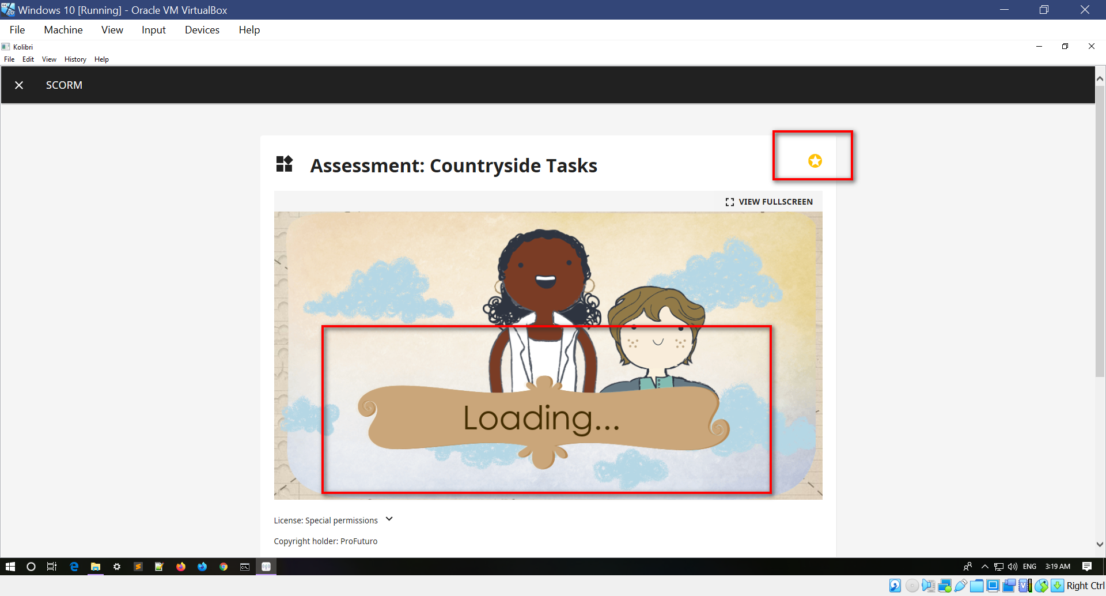
Task: Open the VirtualBox File menu
Action: pos(17,30)
